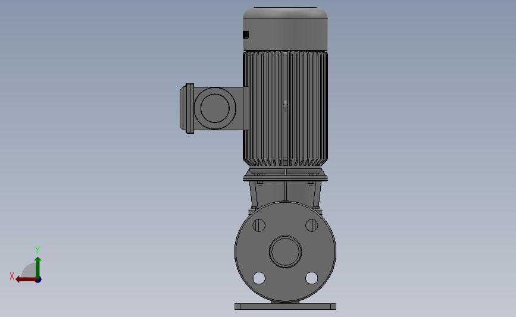This screenshot has width=516, height=317.
Task: Select the round cable entry on the terminal box
Action: click(x=215, y=108)
